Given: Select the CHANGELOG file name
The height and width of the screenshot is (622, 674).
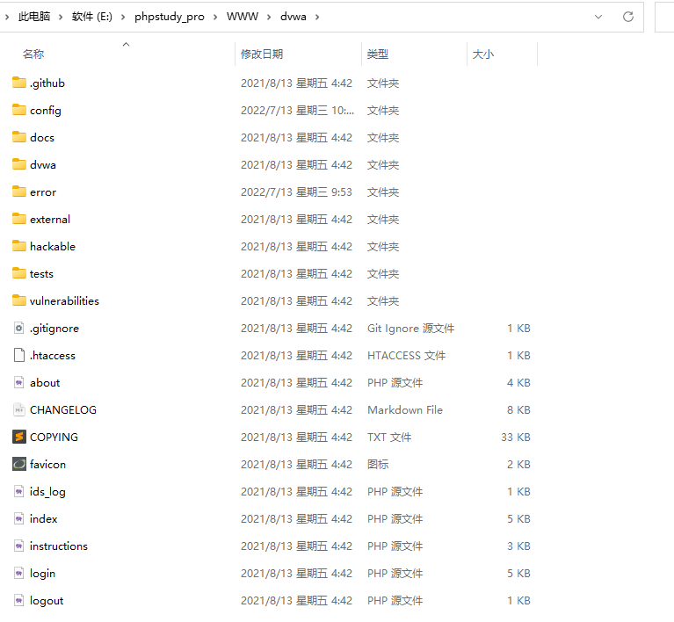Looking at the screenshot, I should (63, 409).
